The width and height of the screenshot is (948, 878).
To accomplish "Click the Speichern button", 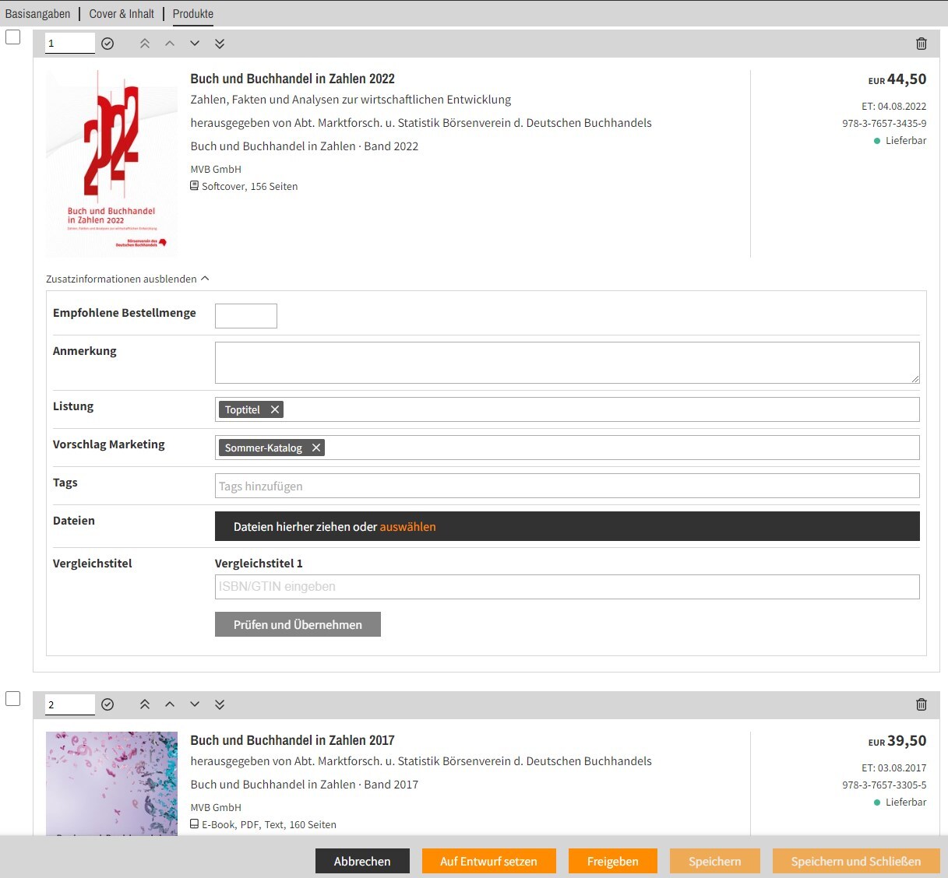I will pos(715,861).
